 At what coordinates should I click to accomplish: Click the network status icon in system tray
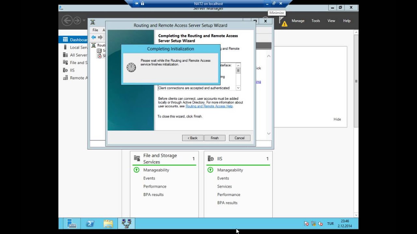click(x=313, y=224)
